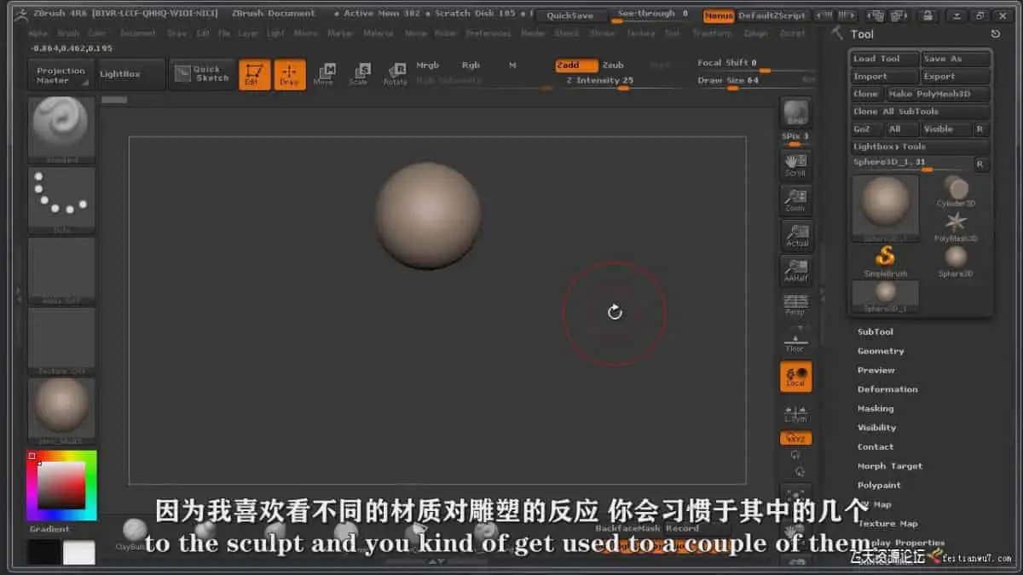Click the AAHalf antialiasing icon
Screen dimensions: 1023x575
tap(795, 271)
